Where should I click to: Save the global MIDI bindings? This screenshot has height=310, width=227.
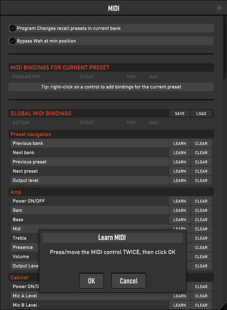tap(179, 113)
